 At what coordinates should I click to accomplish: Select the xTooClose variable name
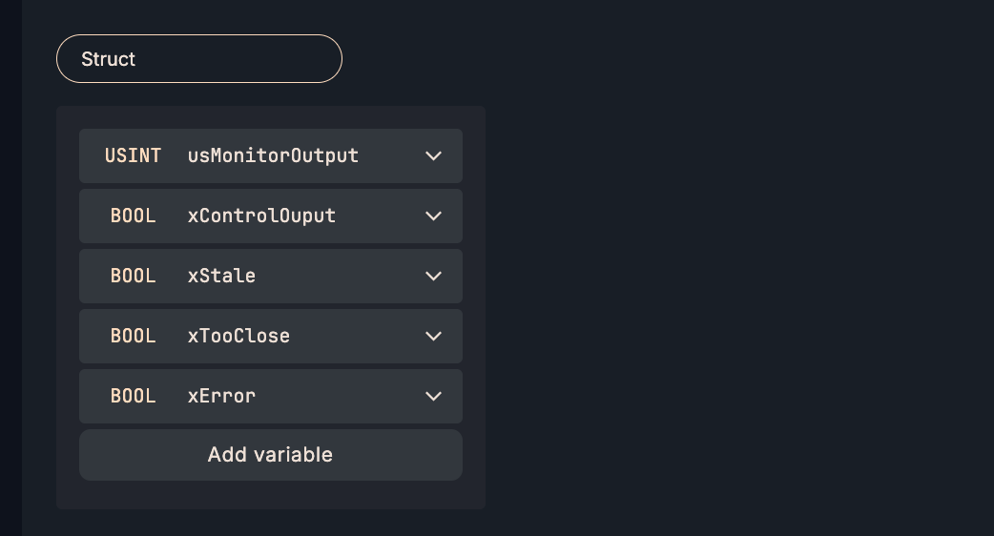click(x=238, y=336)
